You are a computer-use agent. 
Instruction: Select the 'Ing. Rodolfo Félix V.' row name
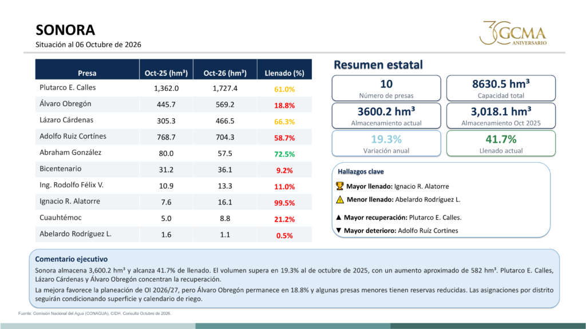coord(72,185)
